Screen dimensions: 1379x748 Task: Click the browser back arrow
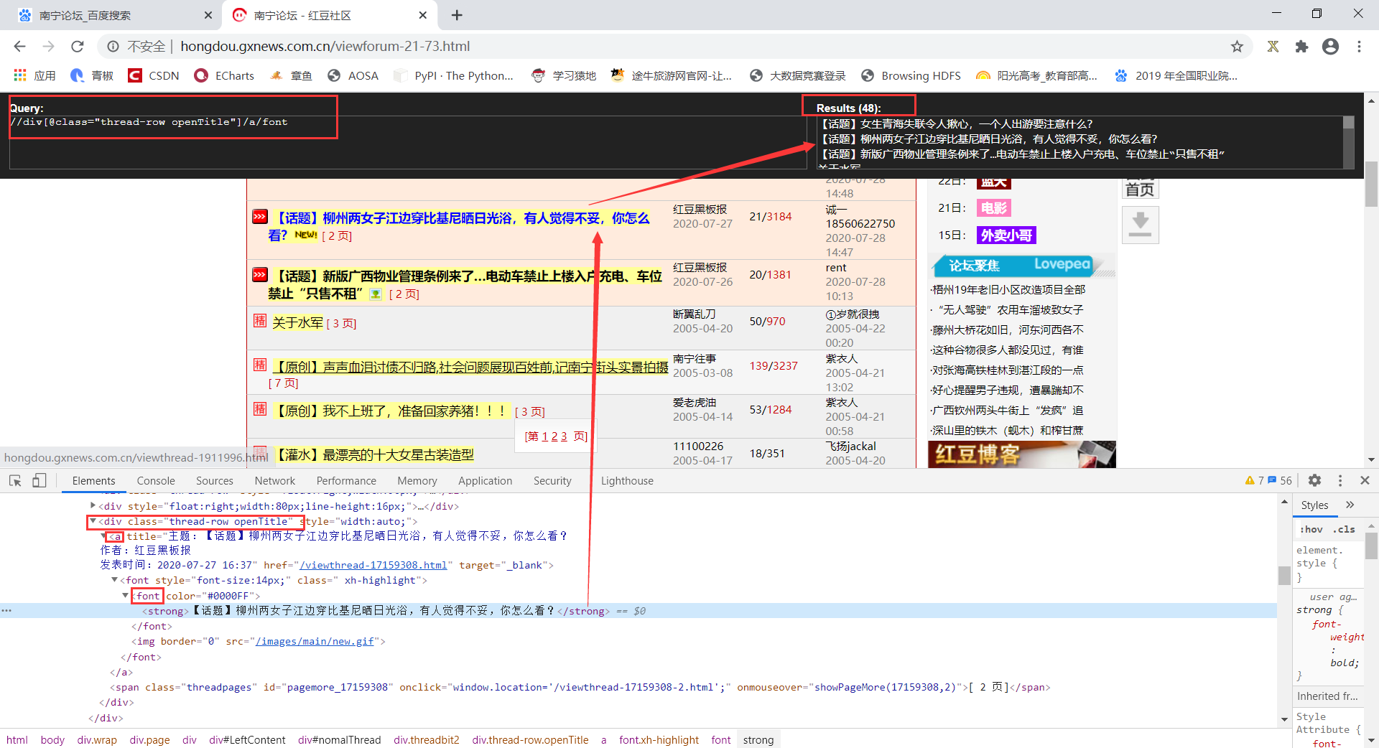click(x=19, y=47)
